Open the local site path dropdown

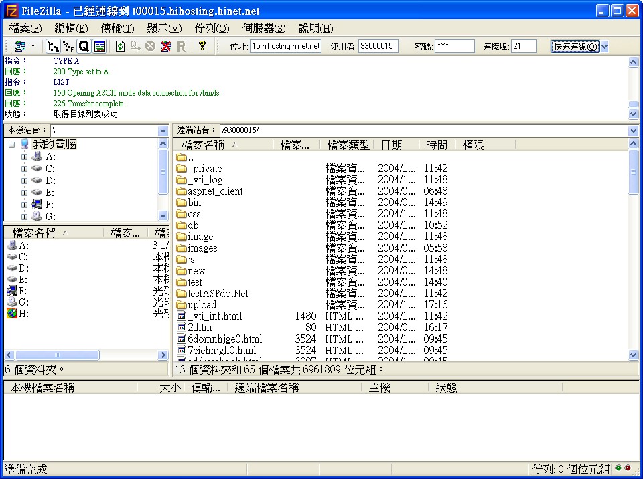tap(163, 130)
